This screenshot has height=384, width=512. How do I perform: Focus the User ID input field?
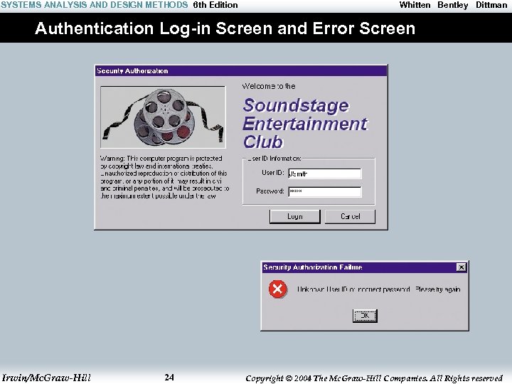(x=325, y=174)
